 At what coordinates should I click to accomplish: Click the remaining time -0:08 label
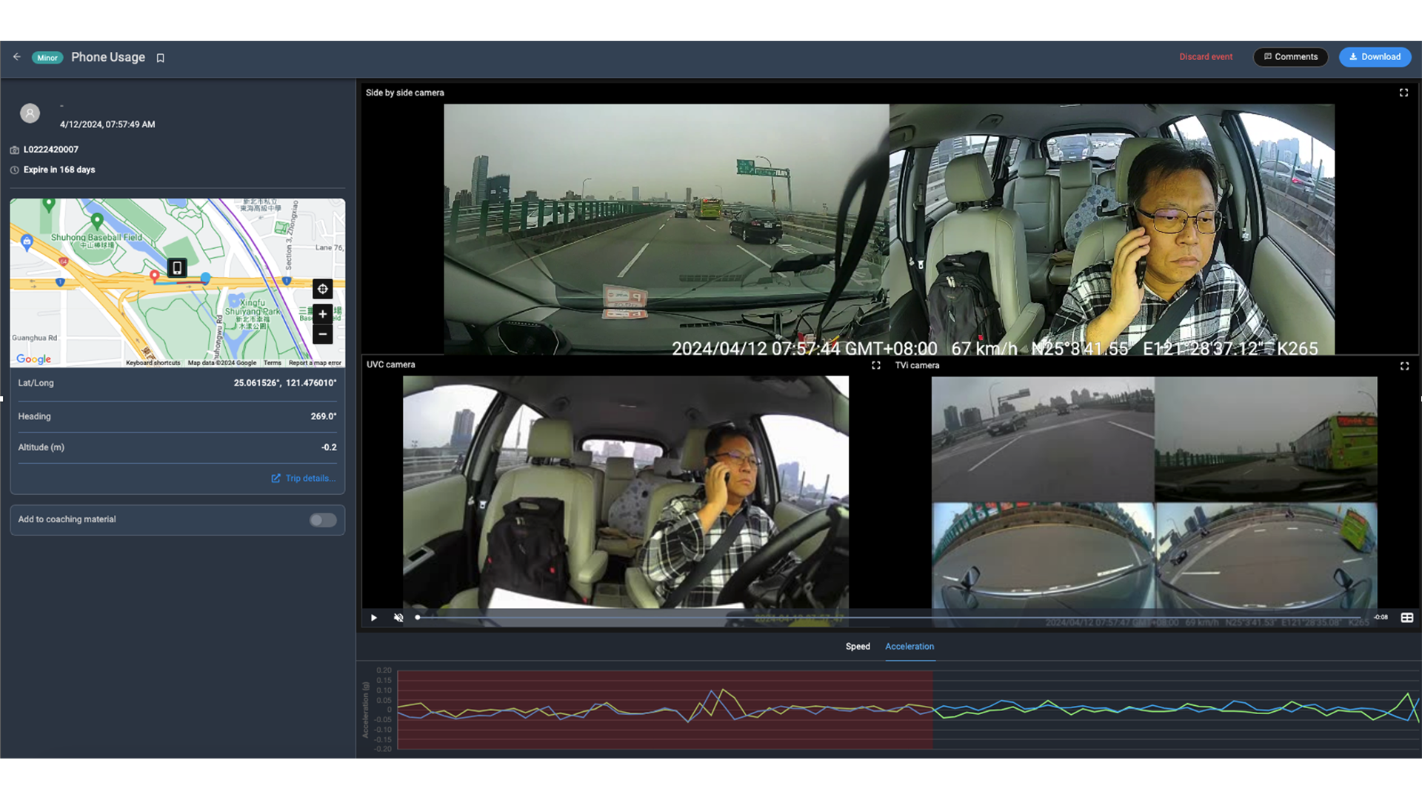click(x=1381, y=618)
